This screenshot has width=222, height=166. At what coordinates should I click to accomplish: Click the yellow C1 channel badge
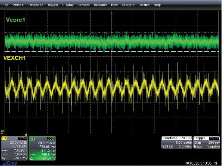(4, 138)
